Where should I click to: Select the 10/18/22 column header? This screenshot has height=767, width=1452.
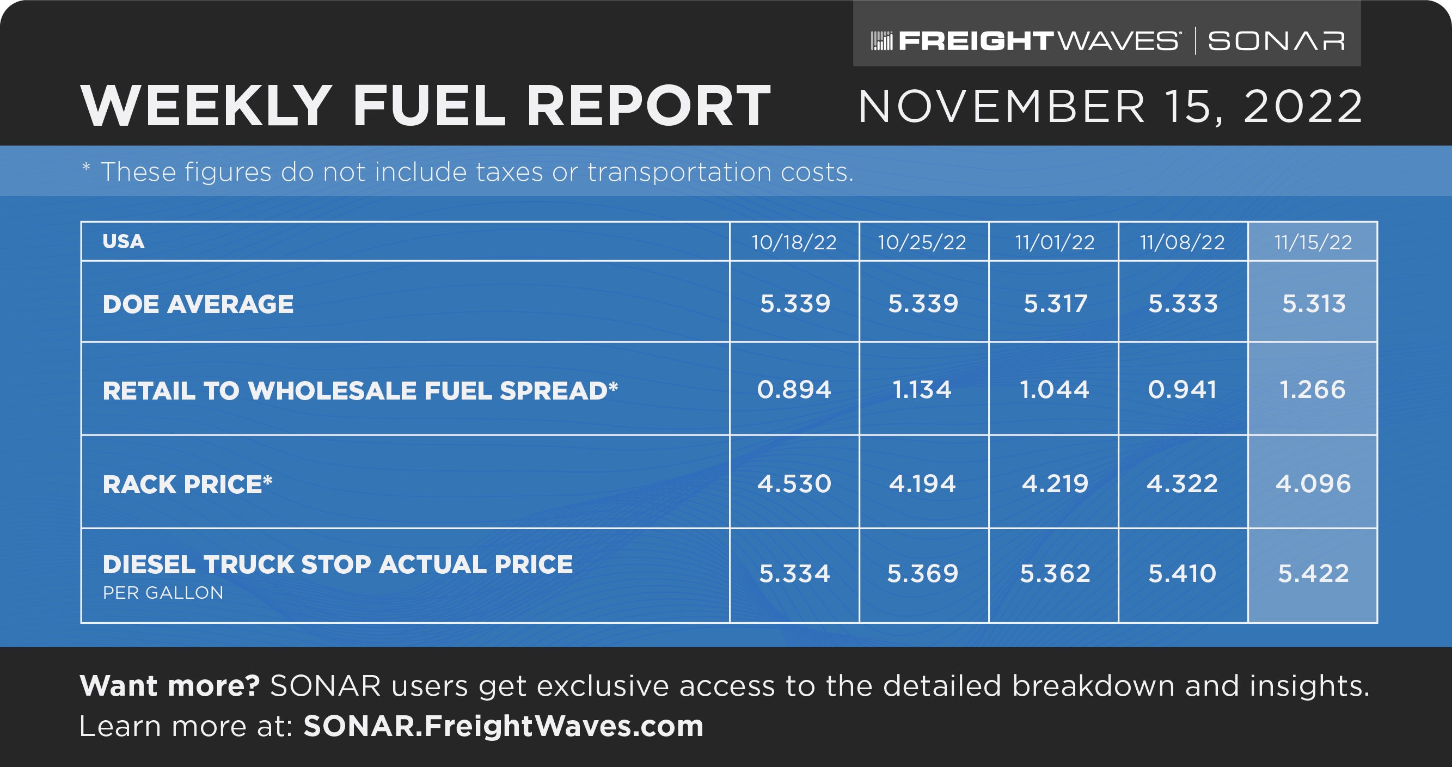click(x=794, y=242)
